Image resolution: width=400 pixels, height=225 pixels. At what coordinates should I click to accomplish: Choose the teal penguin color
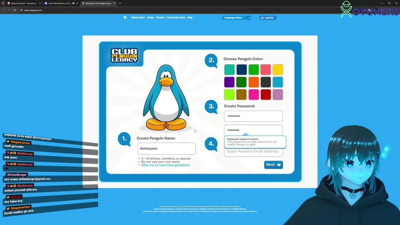229,70
